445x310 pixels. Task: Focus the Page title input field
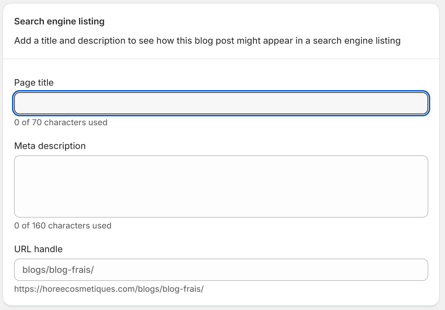(221, 103)
